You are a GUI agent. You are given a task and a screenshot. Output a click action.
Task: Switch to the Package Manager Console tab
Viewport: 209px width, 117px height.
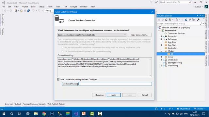click(x=34, y=104)
